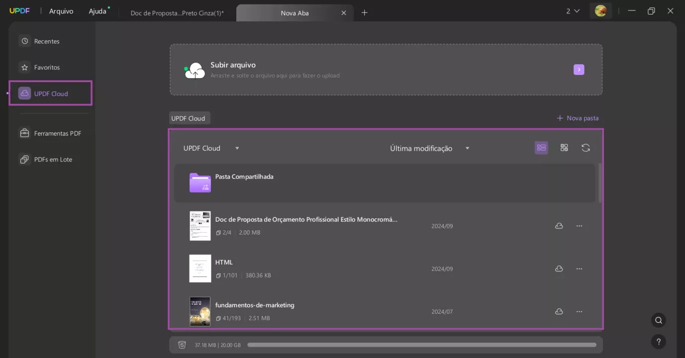
Task: Click '37.18 MB | 20.00 GB' storage text
Action: click(x=217, y=345)
